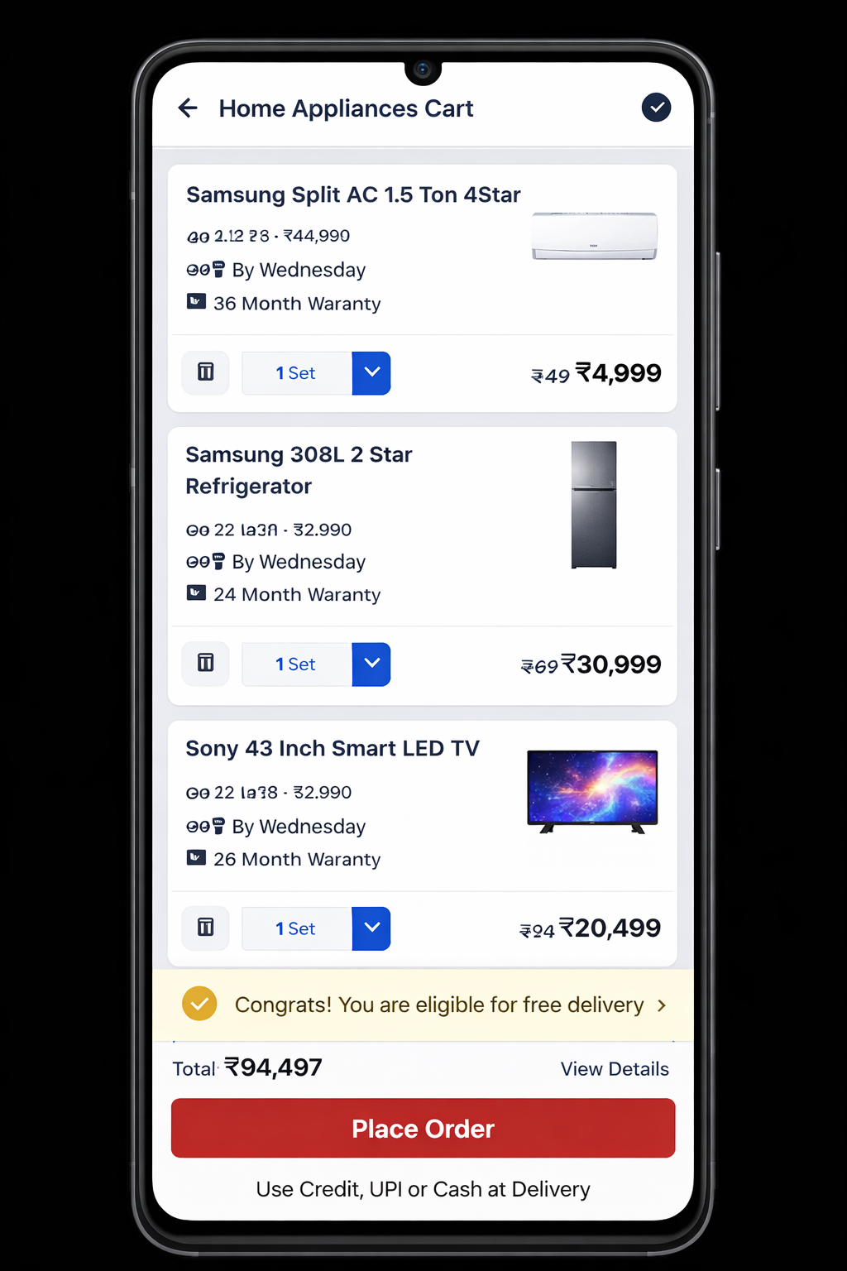Expand quantity dropdown for the Refrigerator
The height and width of the screenshot is (1271, 847).
[371, 664]
